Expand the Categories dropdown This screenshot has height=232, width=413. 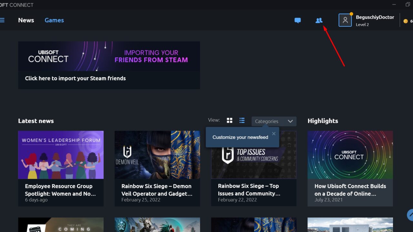point(274,121)
